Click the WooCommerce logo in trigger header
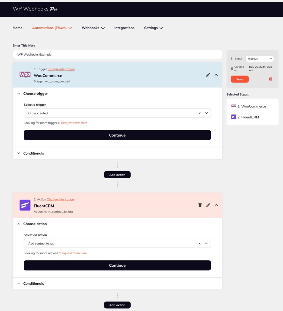283x311 pixels. pyautogui.click(x=25, y=75)
